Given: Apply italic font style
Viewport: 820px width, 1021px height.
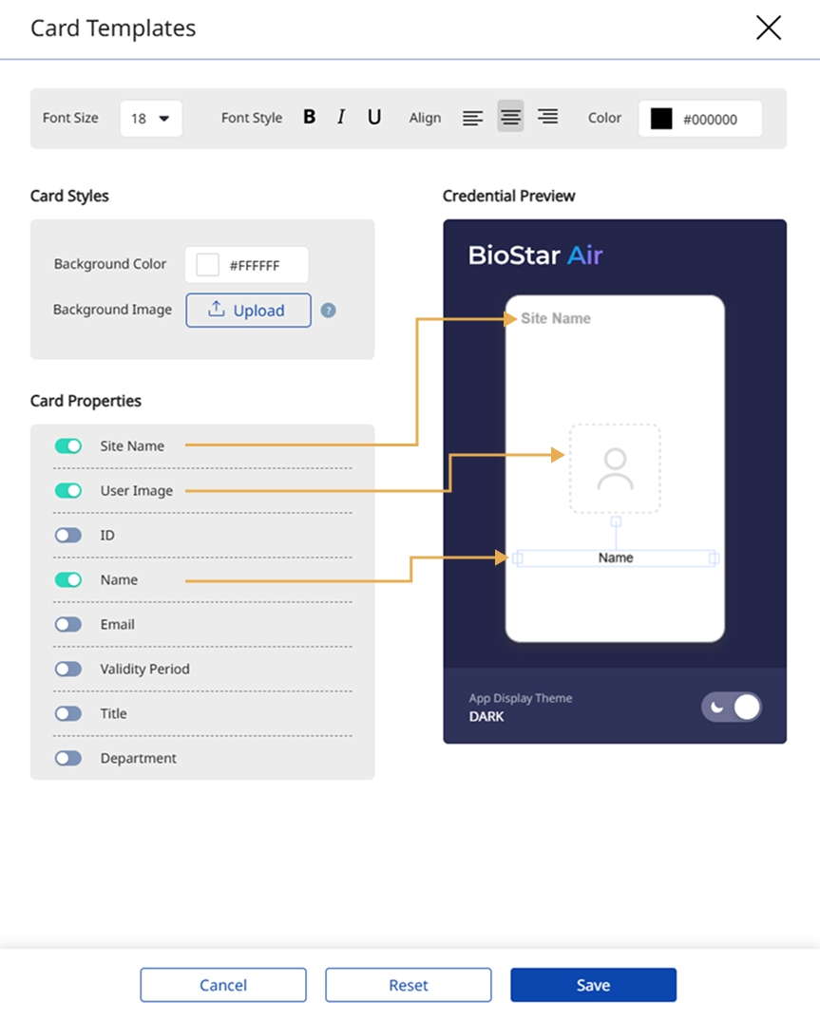Looking at the screenshot, I should click(x=341, y=117).
